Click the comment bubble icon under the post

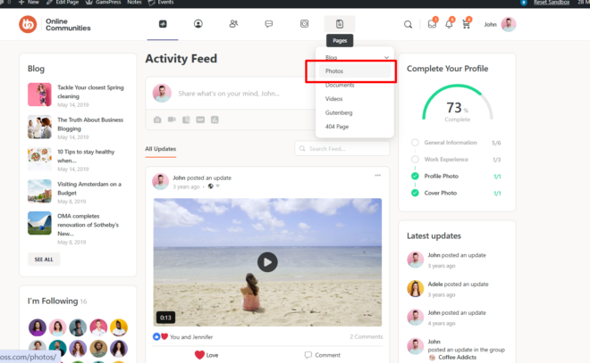pyautogui.click(x=308, y=355)
